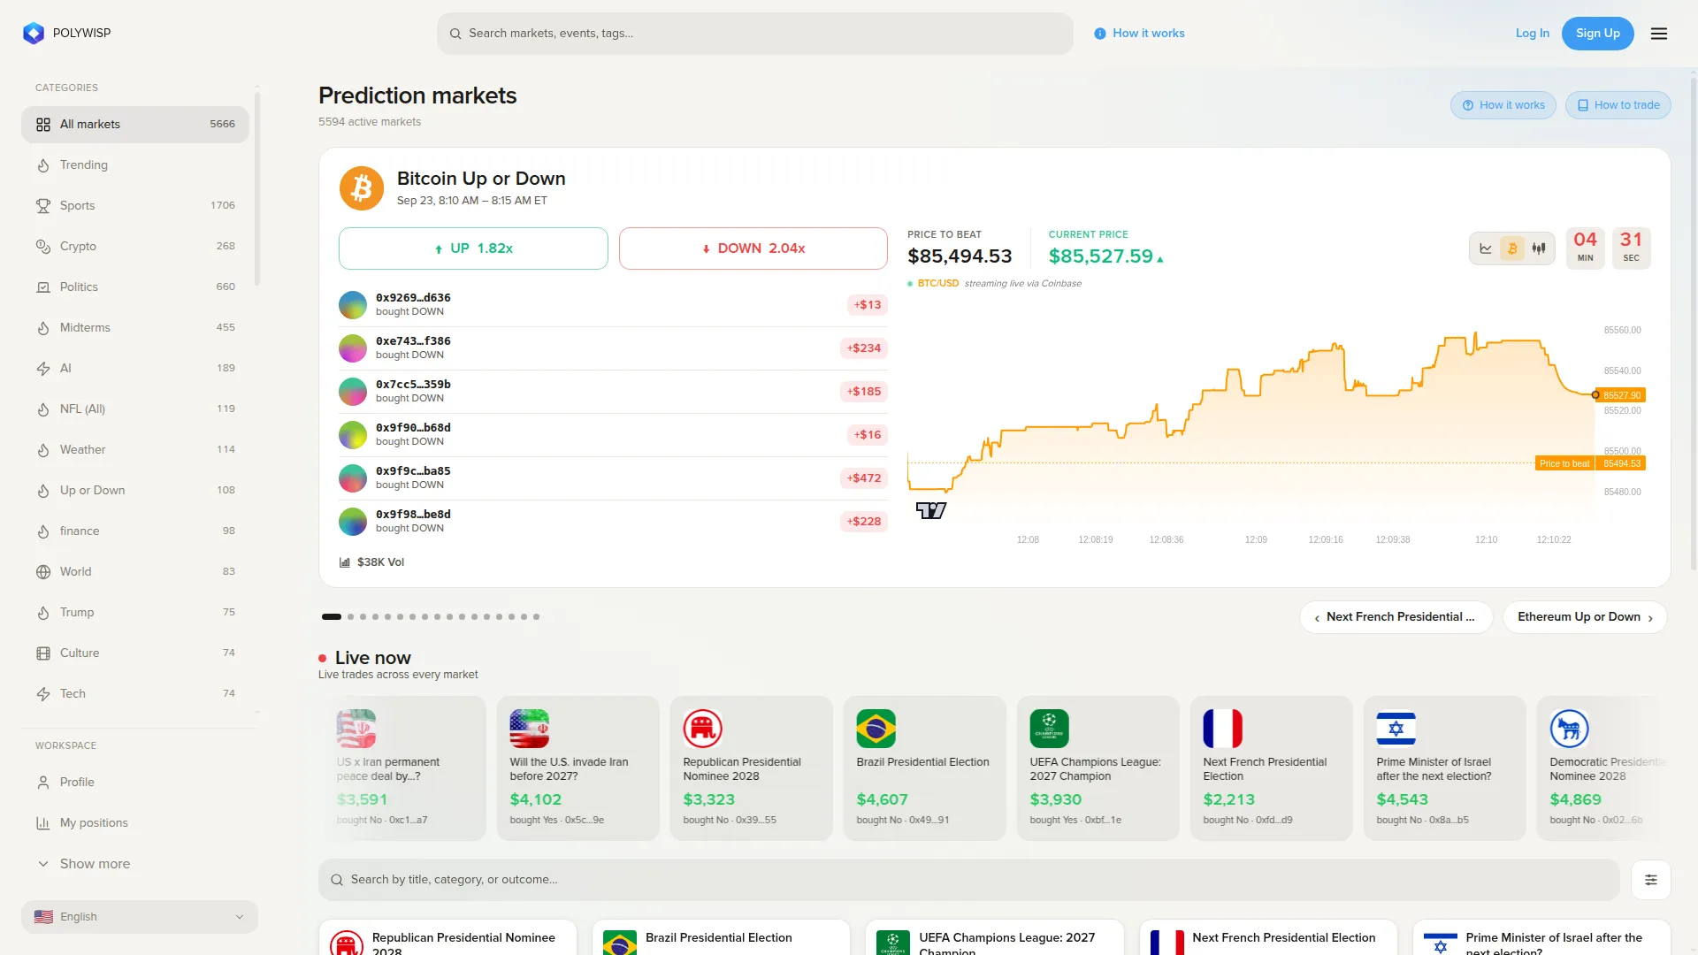Click the Log In link
The height and width of the screenshot is (955, 1698).
[x=1533, y=34]
